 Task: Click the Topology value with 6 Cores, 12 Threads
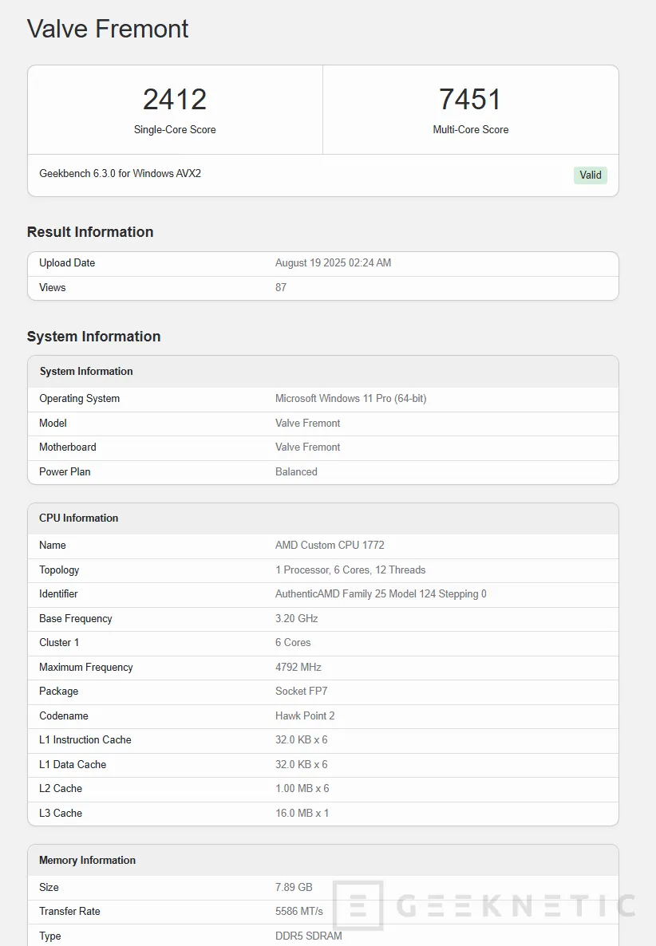(350, 570)
